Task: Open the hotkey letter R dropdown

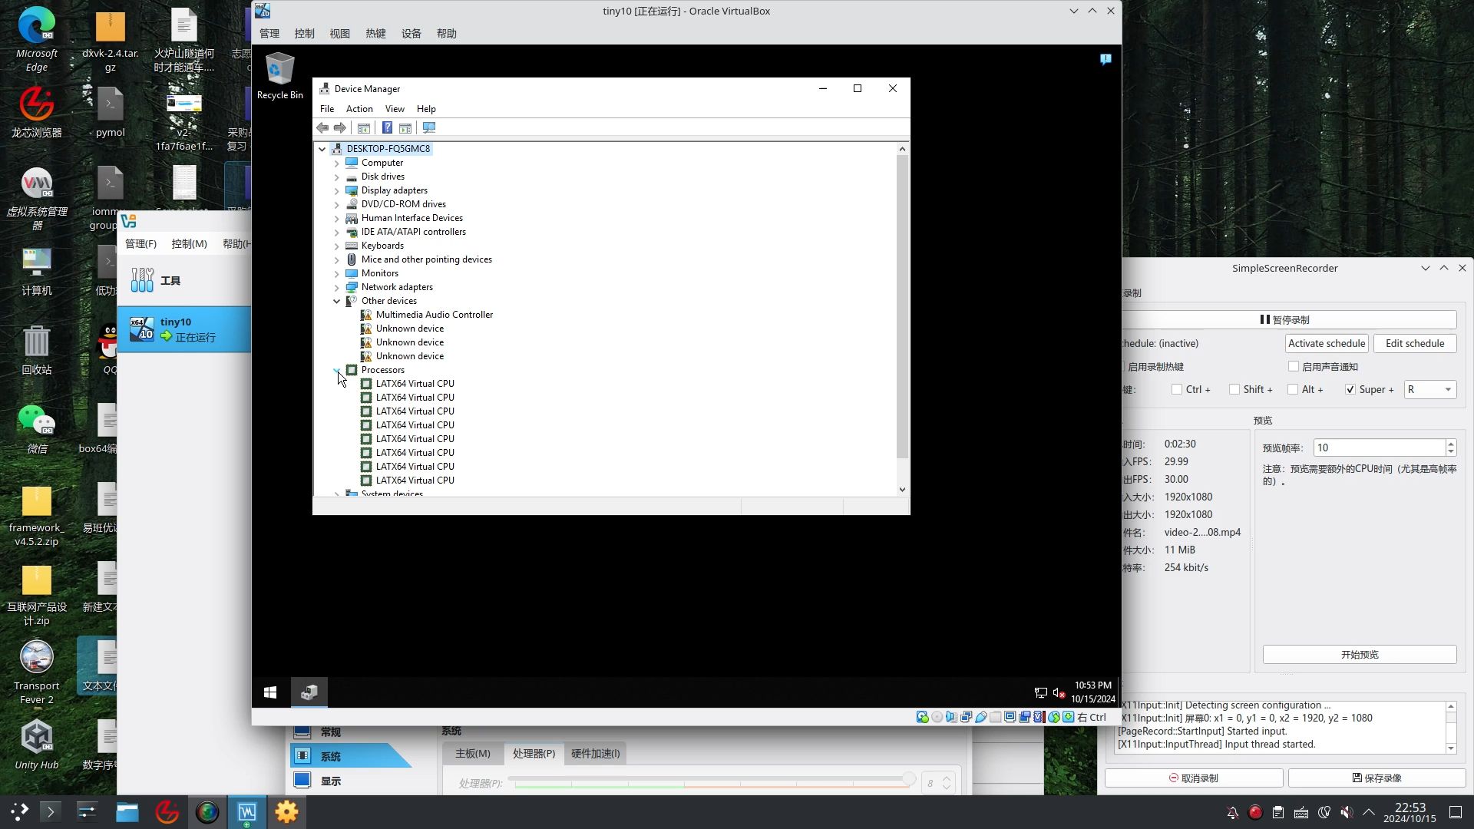Action: pyautogui.click(x=1430, y=390)
